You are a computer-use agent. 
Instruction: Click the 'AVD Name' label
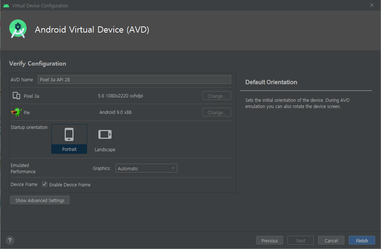(x=22, y=79)
